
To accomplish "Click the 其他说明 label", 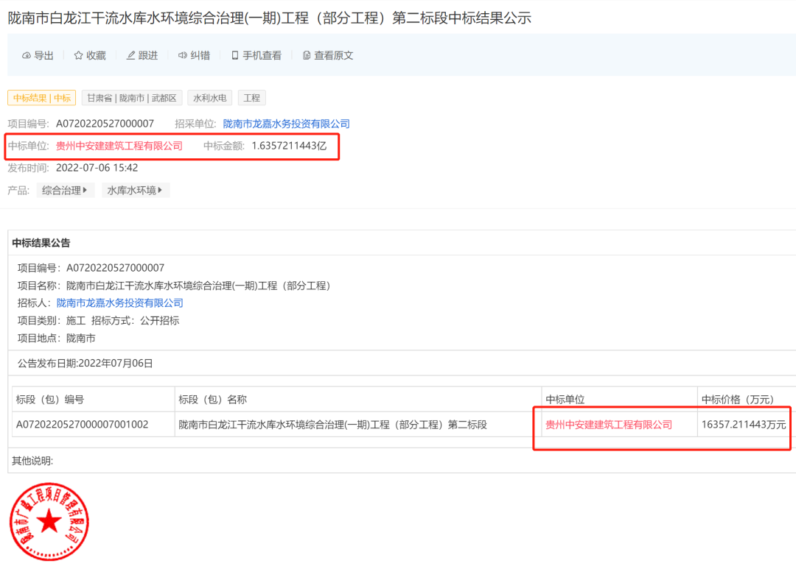I will point(32,461).
